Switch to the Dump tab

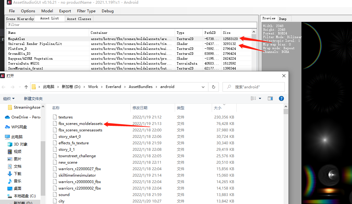pos(283,19)
